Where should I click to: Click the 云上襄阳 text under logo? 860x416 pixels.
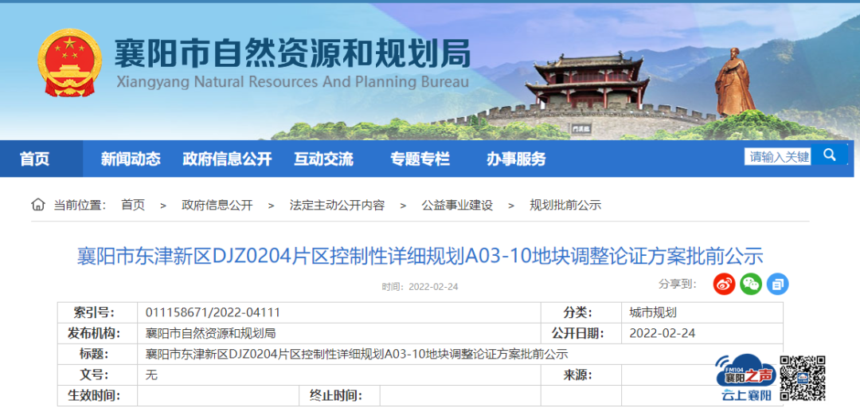pos(746,395)
